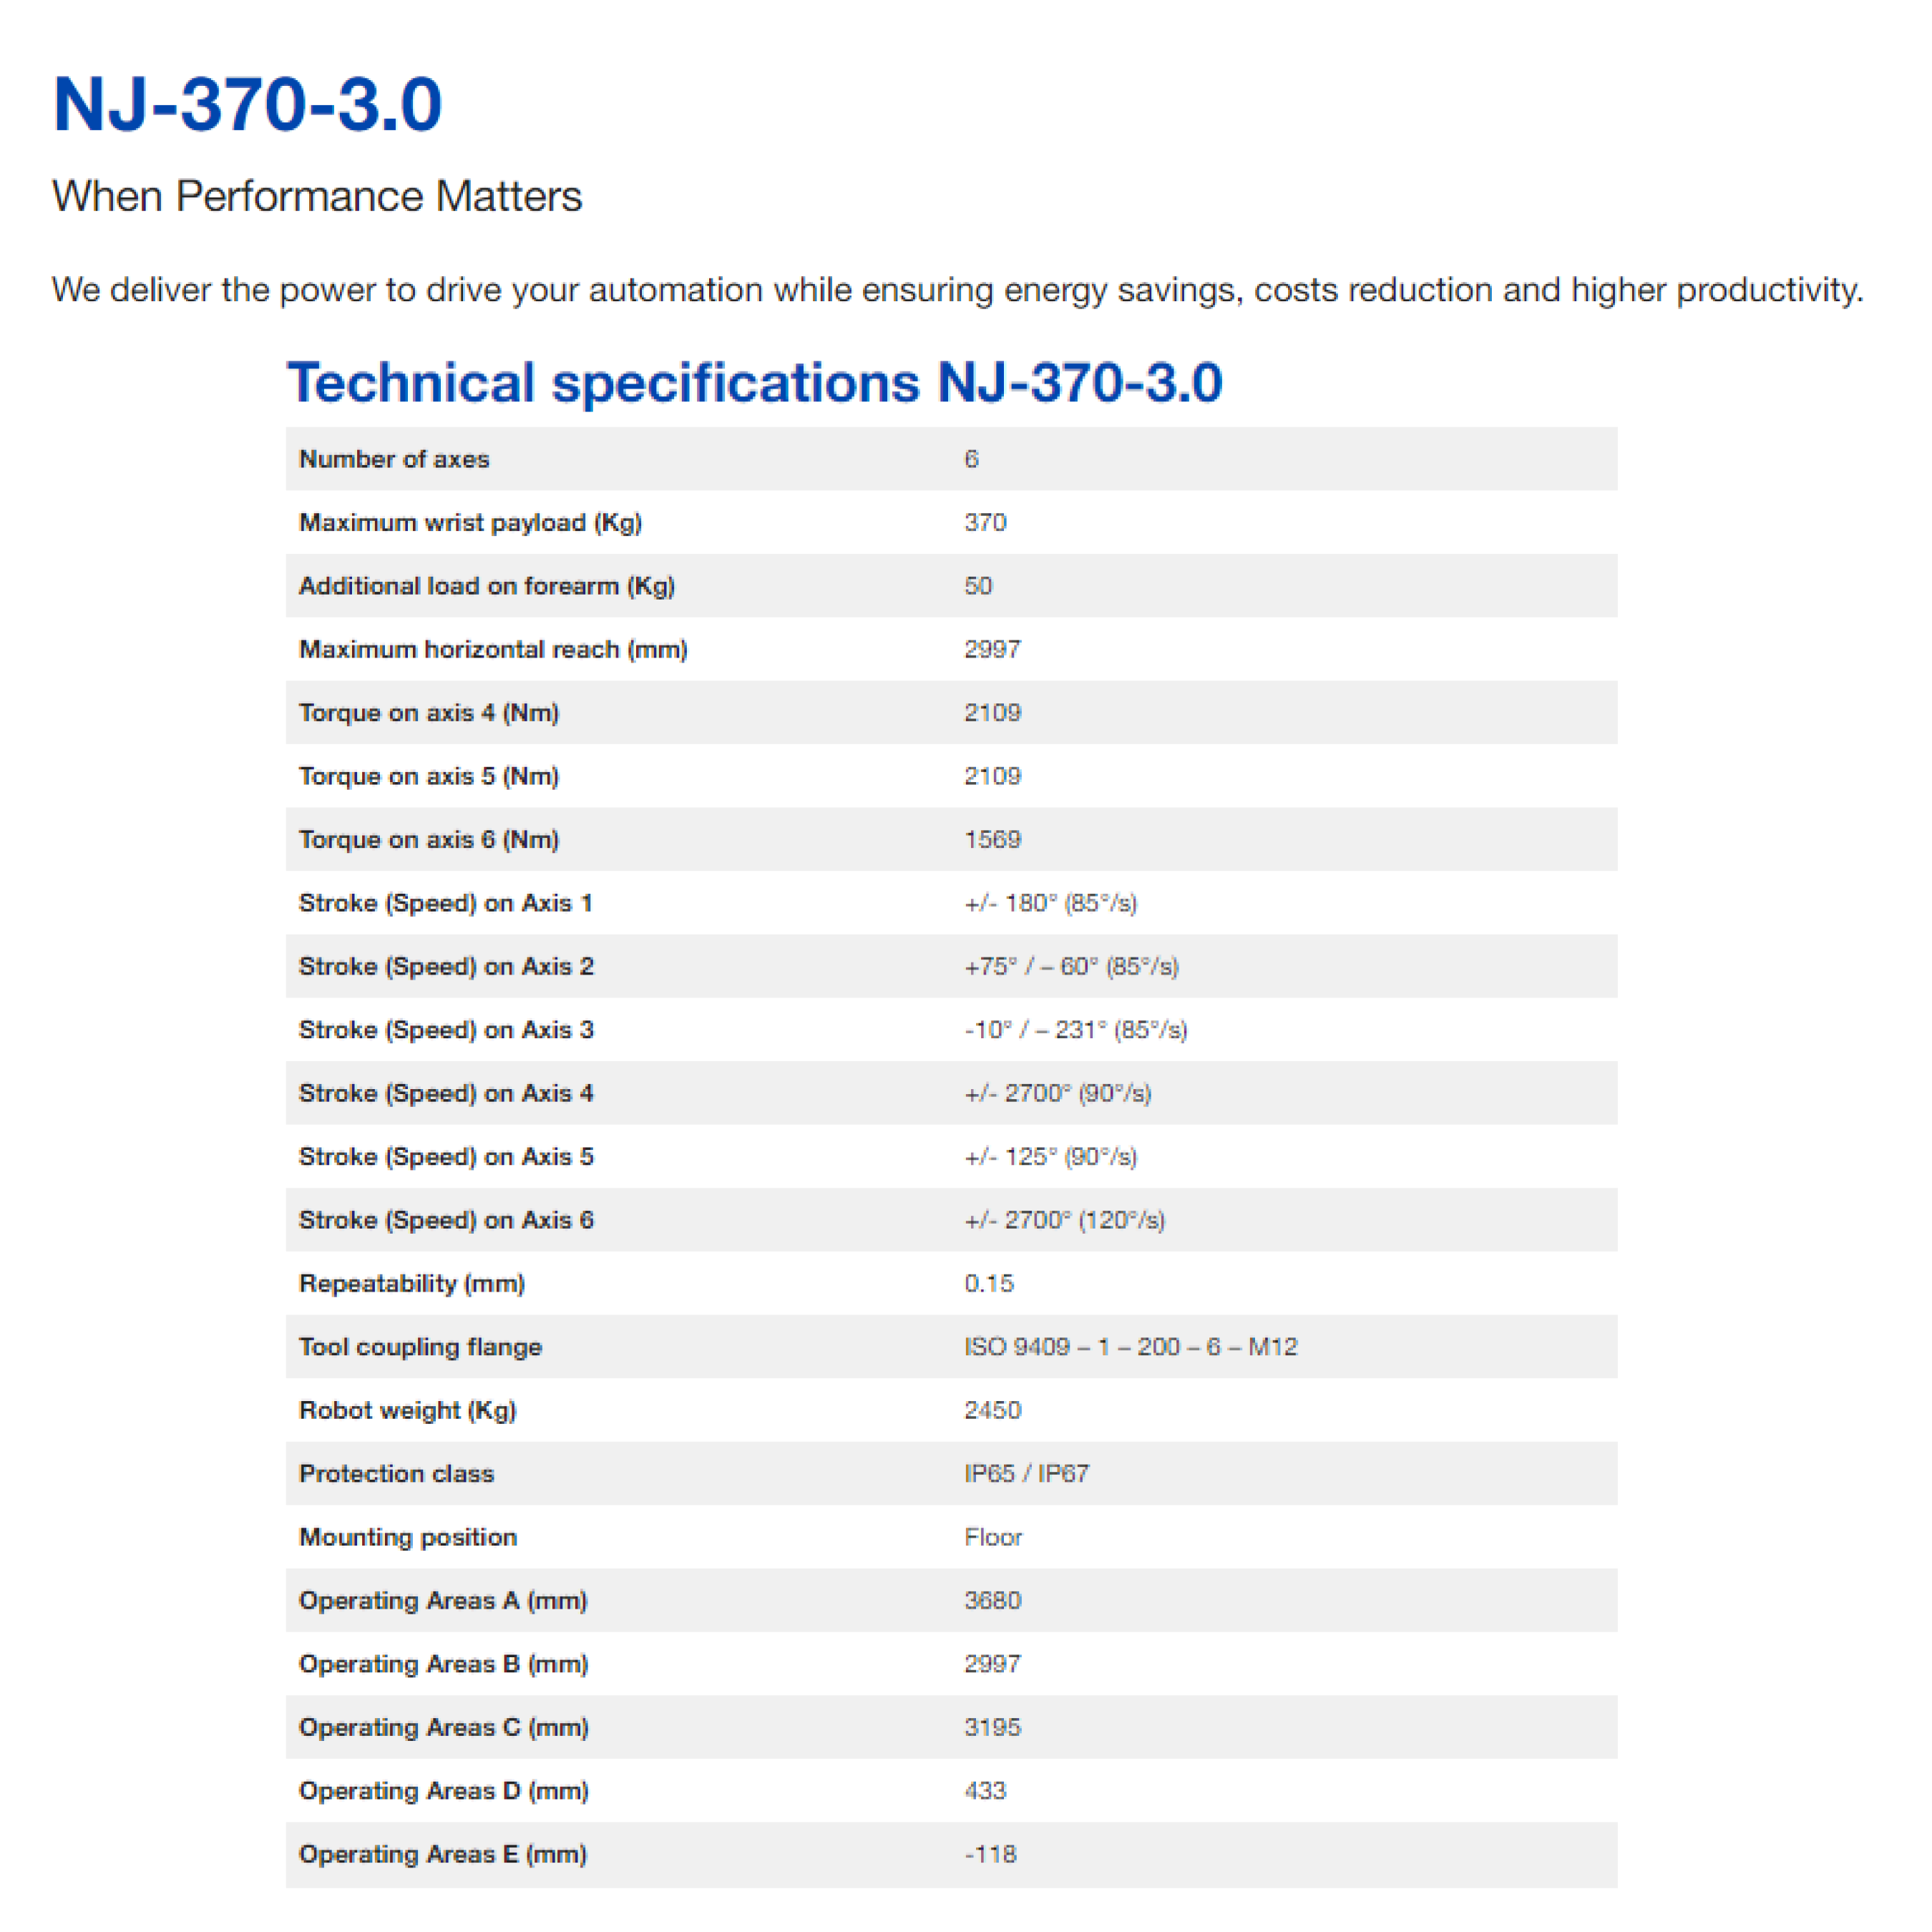Select the Stroke (Speed) on Axis 6 label

tap(446, 1220)
